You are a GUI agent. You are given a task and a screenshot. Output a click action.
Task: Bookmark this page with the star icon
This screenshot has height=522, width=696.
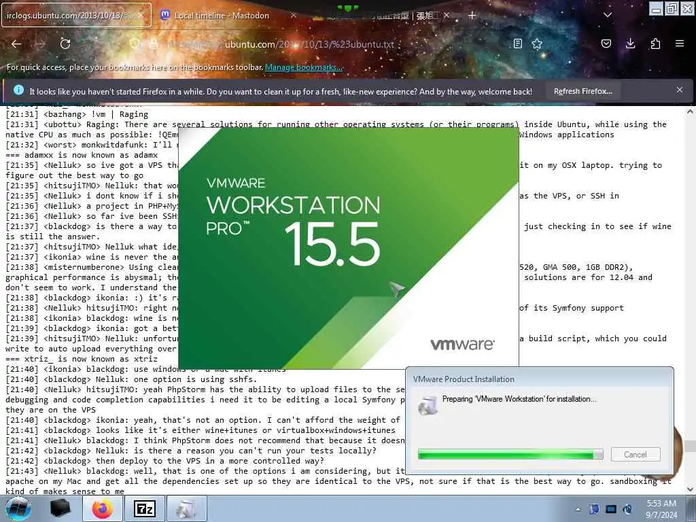pyautogui.click(x=537, y=43)
